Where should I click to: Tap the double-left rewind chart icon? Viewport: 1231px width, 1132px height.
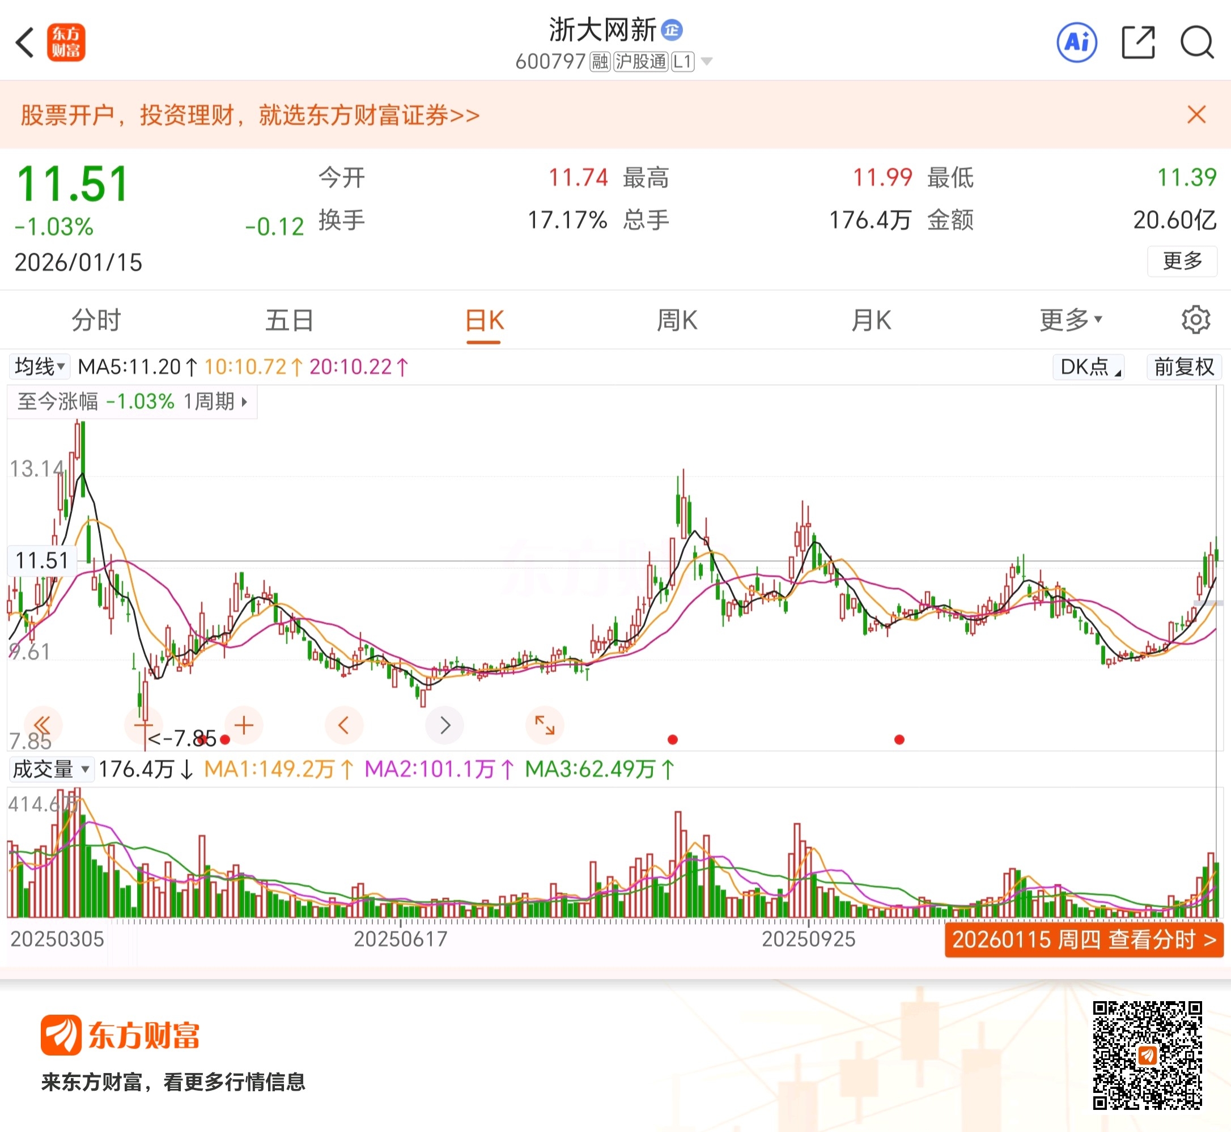(x=43, y=725)
